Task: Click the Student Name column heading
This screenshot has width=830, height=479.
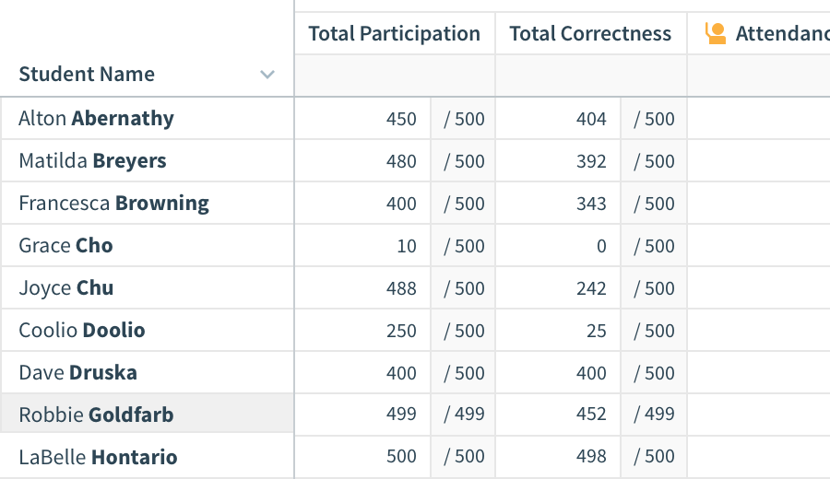Action: tap(87, 74)
